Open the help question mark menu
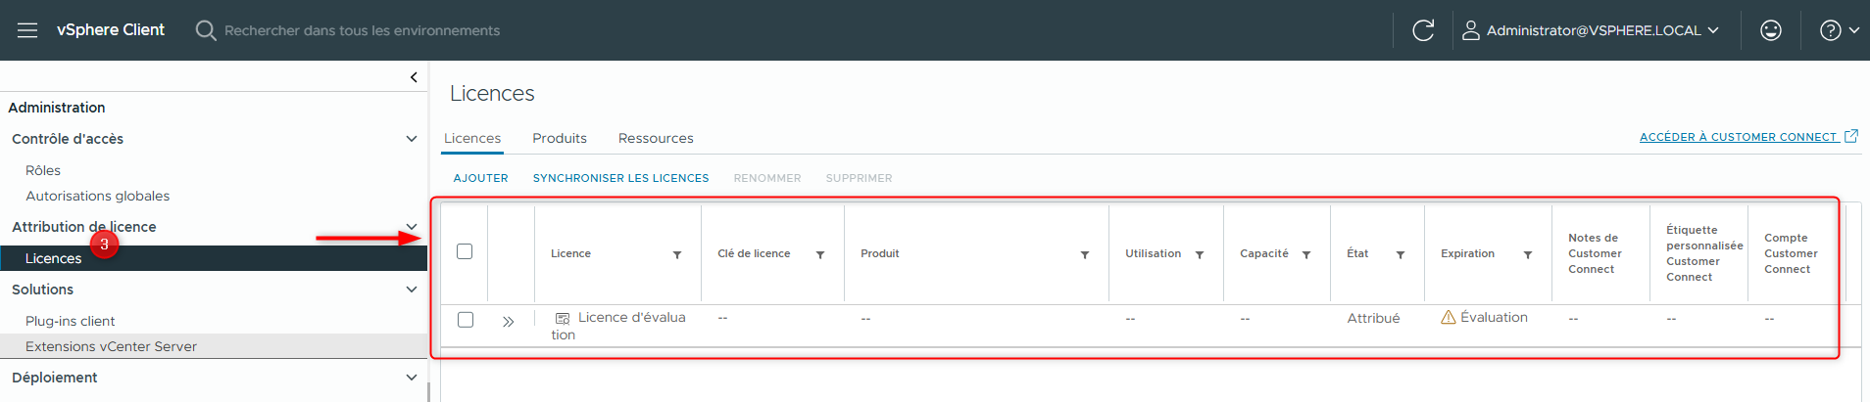Screen dimensions: 1870x402 pos(1839,30)
